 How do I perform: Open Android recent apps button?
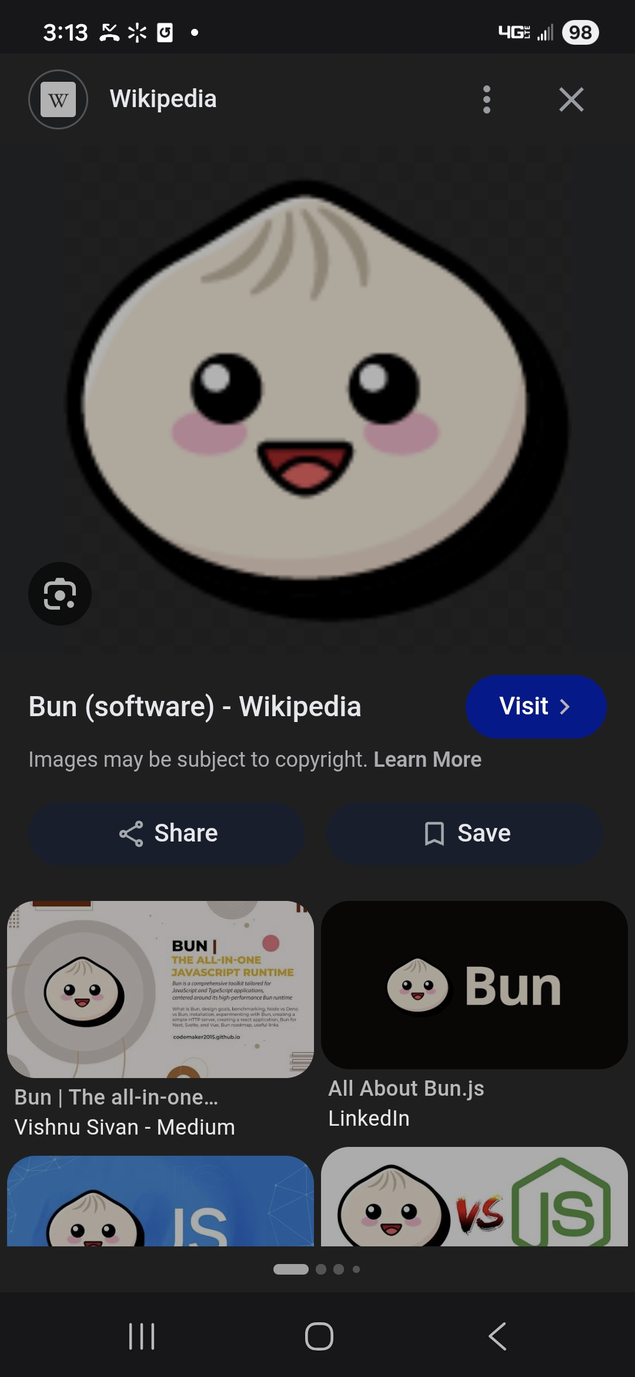(x=142, y=1336)
